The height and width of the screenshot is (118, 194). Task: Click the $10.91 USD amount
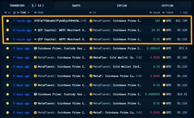coord(182,94)
